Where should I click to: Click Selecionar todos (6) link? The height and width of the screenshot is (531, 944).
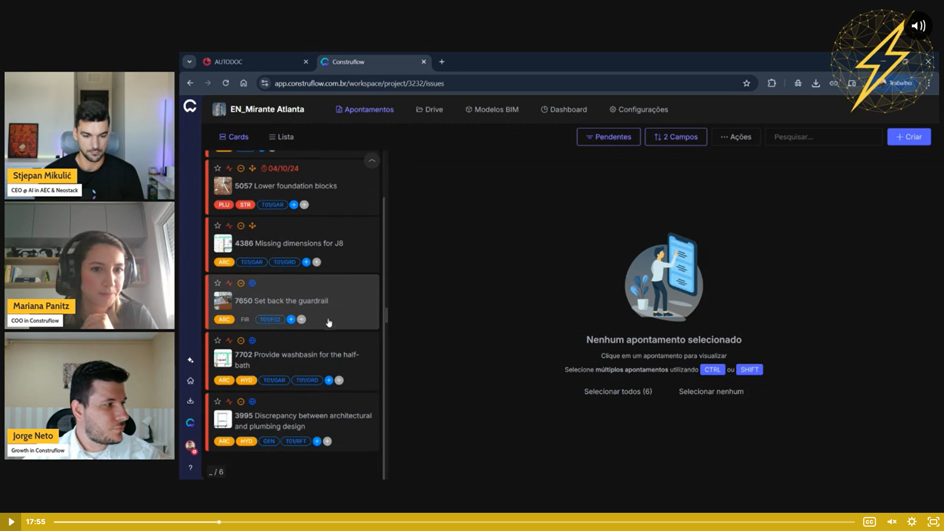coord(618,391)
